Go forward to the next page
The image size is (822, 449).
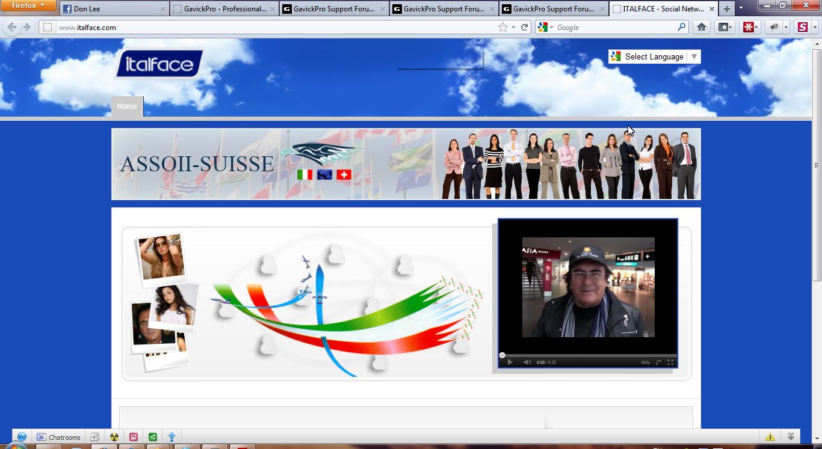click(x=26, y=27)
